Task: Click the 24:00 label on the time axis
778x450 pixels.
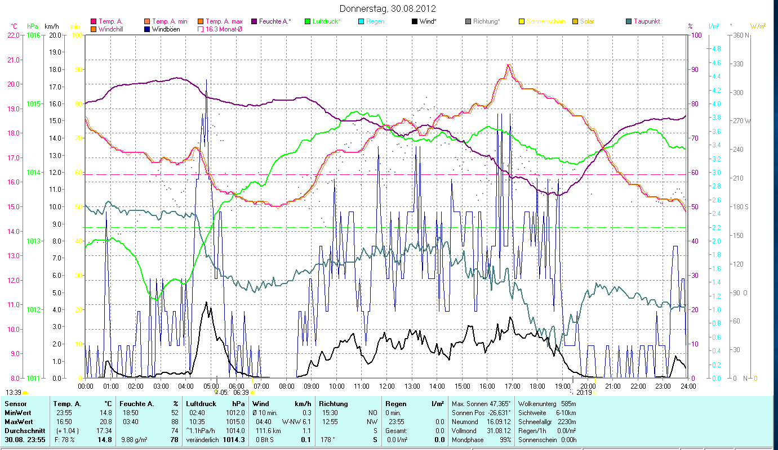Action: click(688, 386)
